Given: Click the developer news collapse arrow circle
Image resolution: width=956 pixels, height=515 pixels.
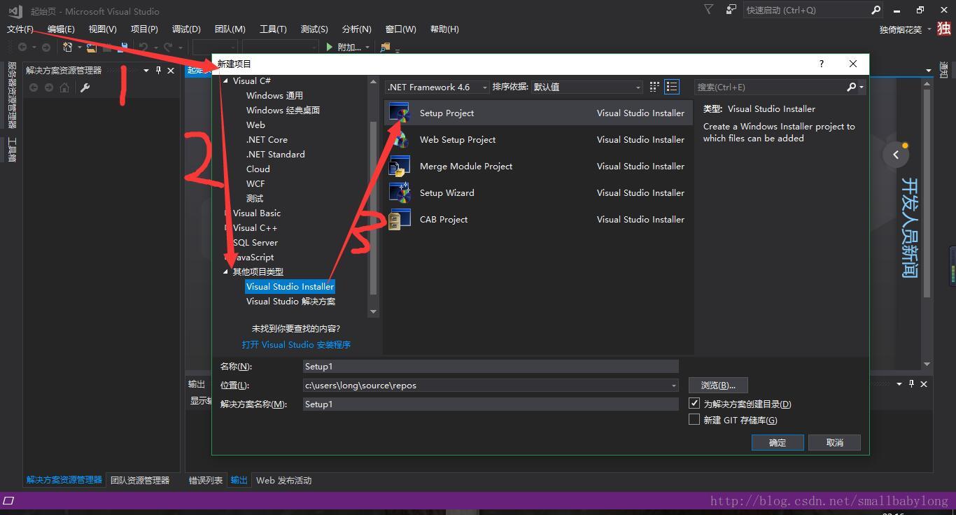Looking at the screenshot, I should point(895,155).
